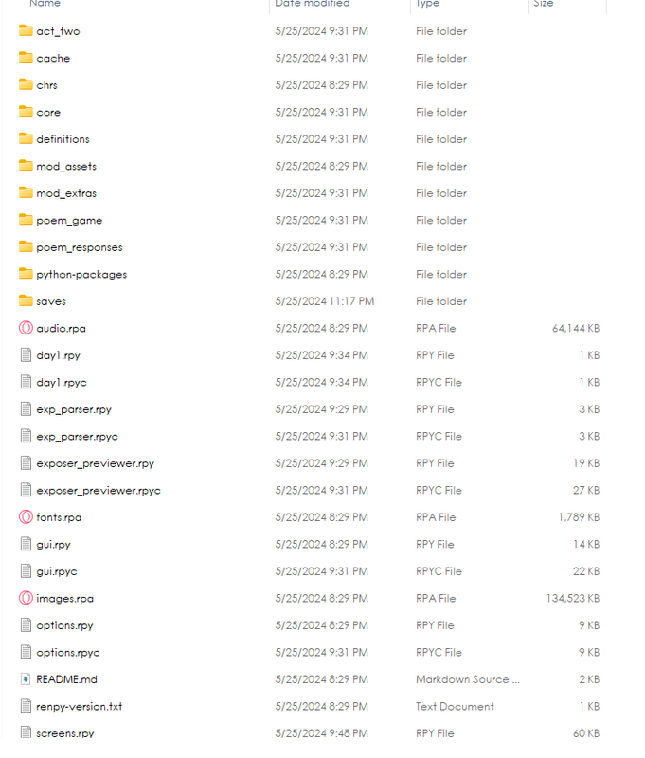
Task: Click the screens.rpy file entry
Action: 309,733
